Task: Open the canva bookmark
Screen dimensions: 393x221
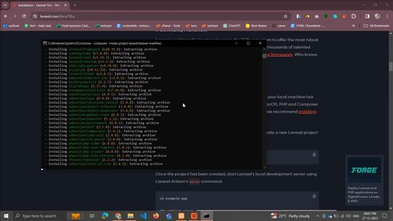Action: [x=279, y=26]
